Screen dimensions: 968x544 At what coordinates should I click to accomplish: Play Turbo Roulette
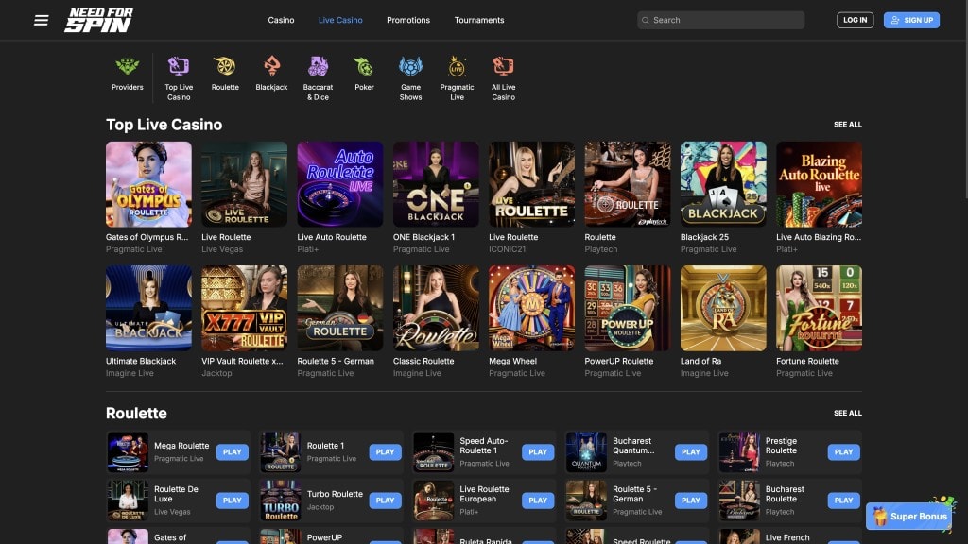(386, 501)
